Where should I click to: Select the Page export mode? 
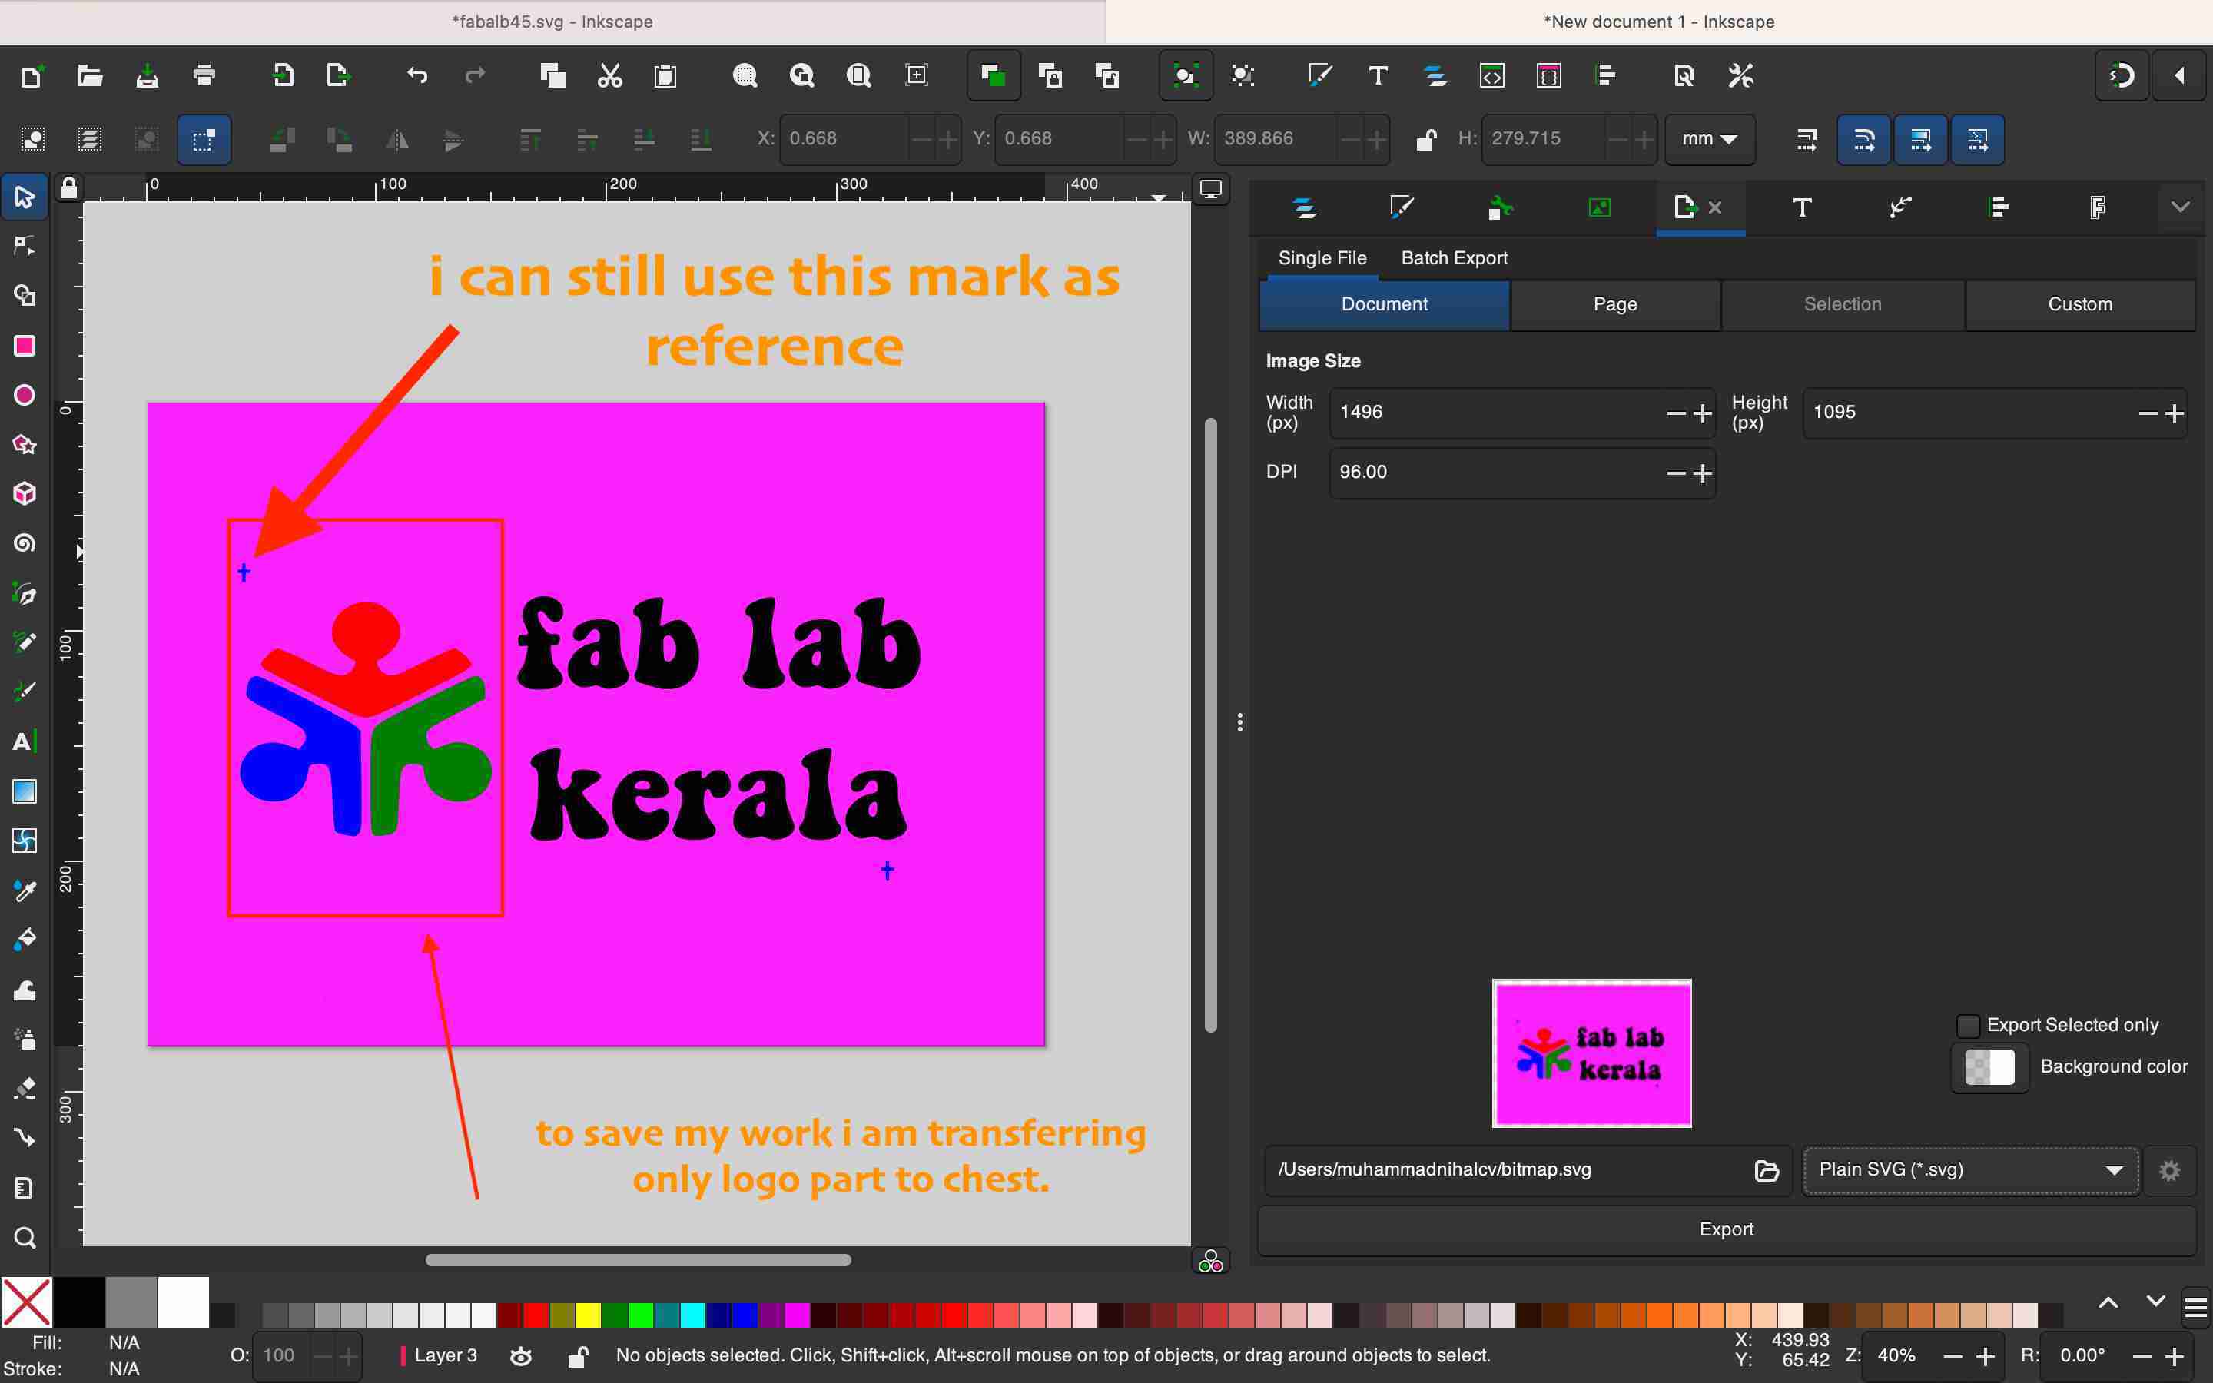click(x=1615, y=304)
